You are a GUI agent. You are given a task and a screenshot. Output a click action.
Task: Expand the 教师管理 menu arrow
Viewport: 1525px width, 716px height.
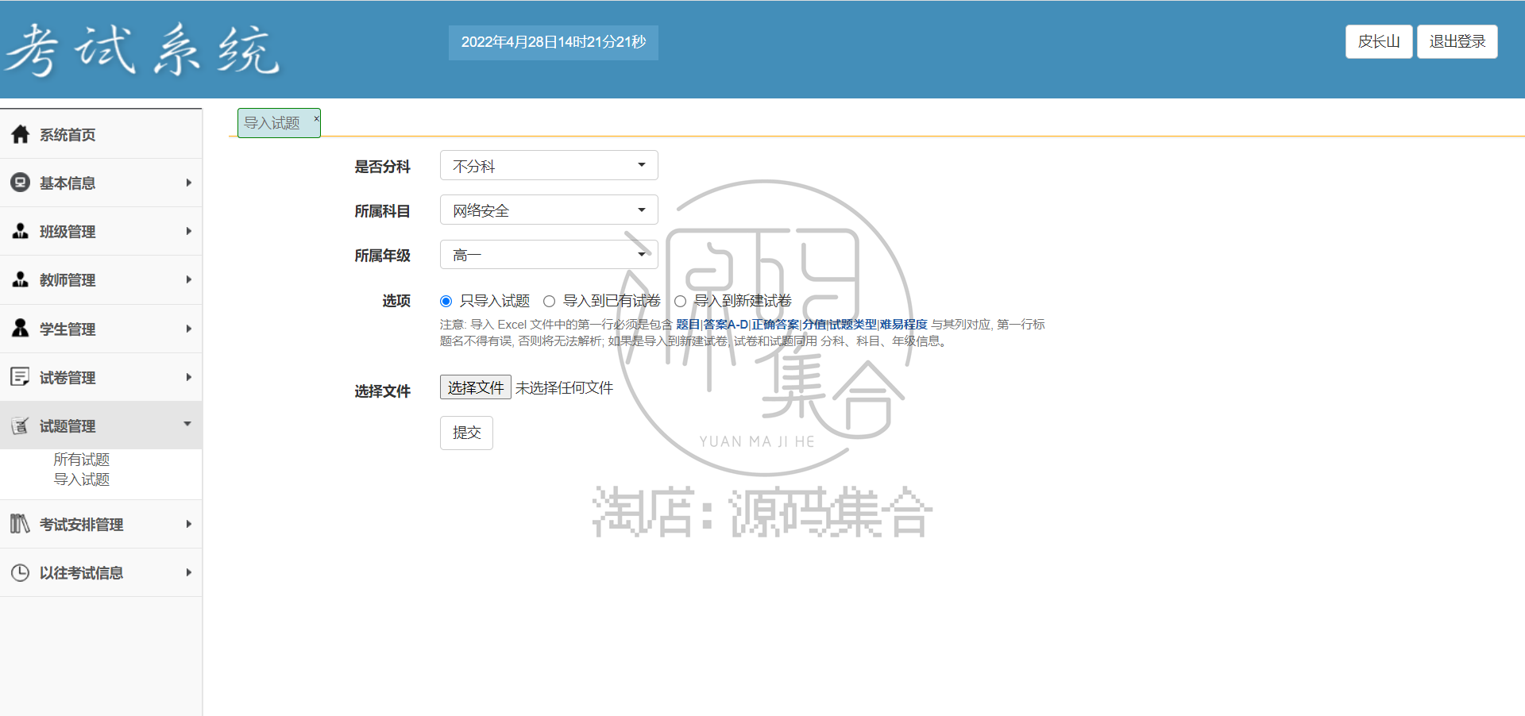[188, 279]
